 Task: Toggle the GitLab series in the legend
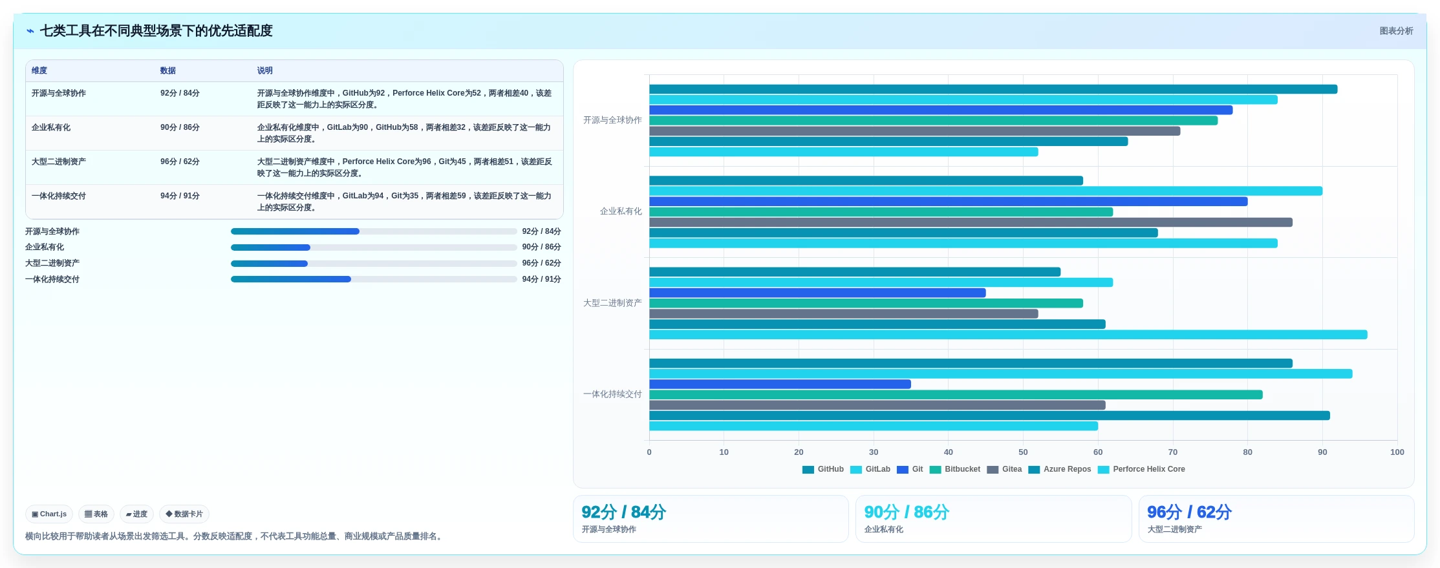[x=870, y=470]
